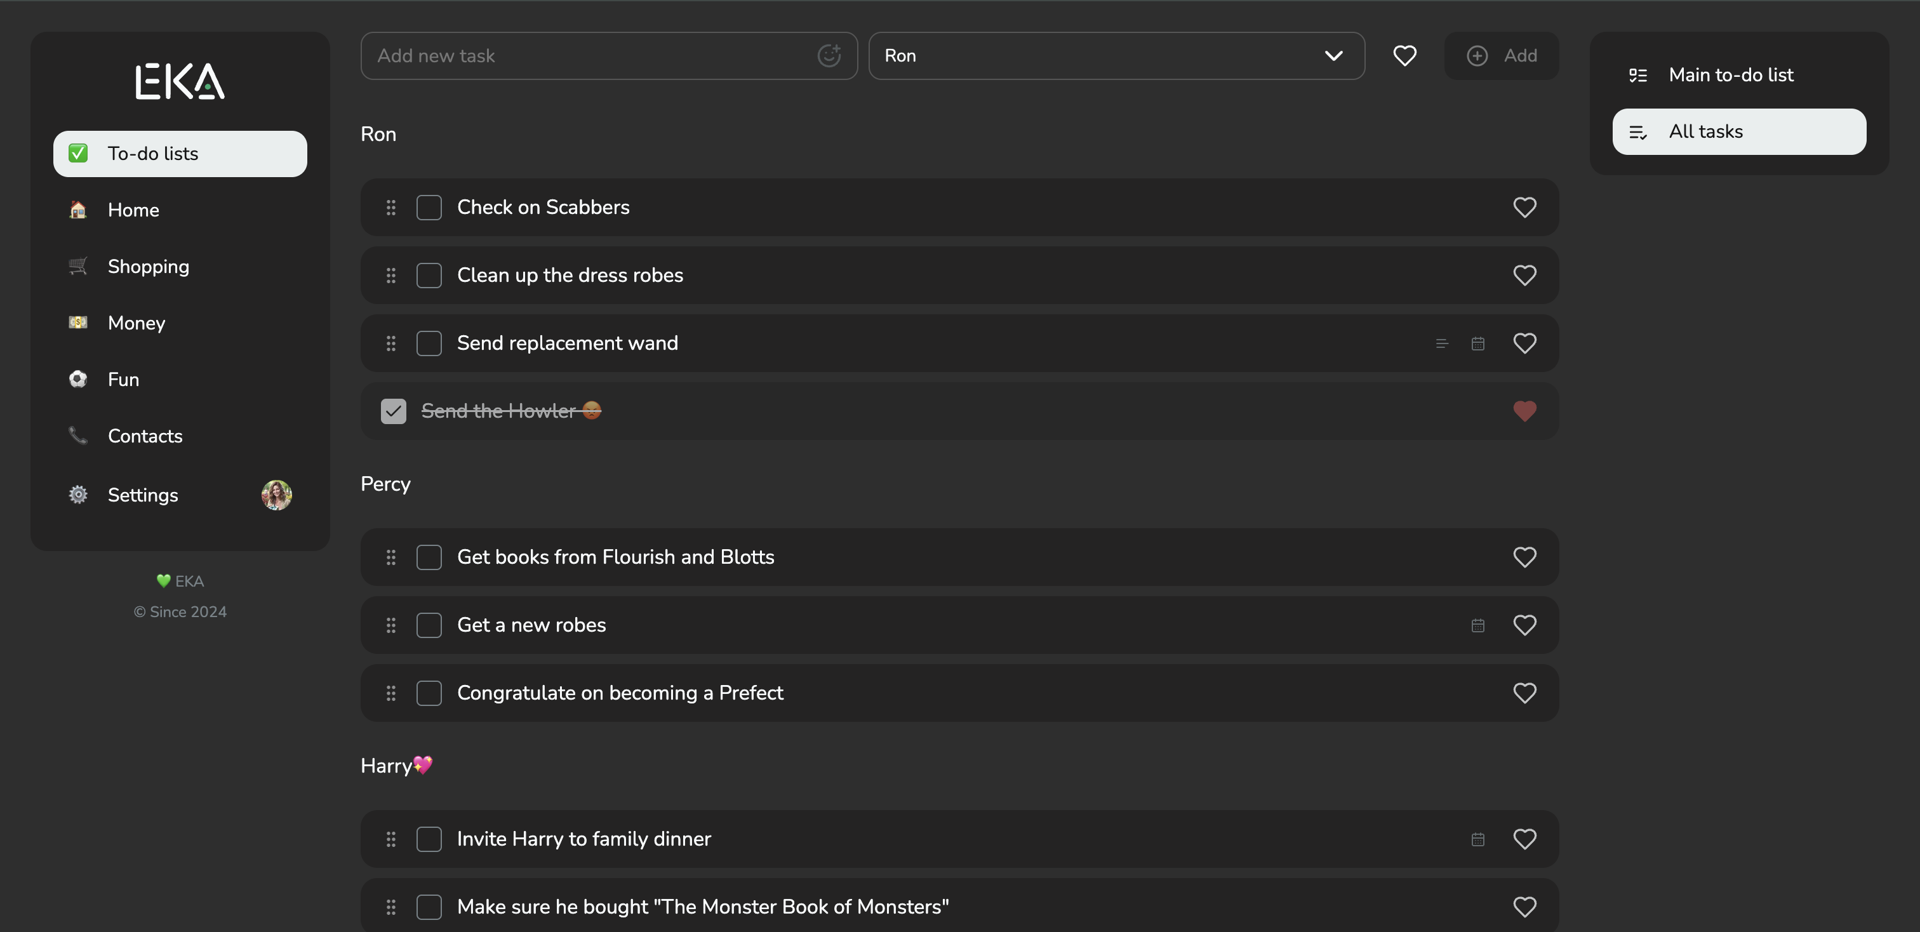This screenshot has height=932, width=1920.
Task: Check Invite Harry to family dinner
Action: [x=429, y=838]
